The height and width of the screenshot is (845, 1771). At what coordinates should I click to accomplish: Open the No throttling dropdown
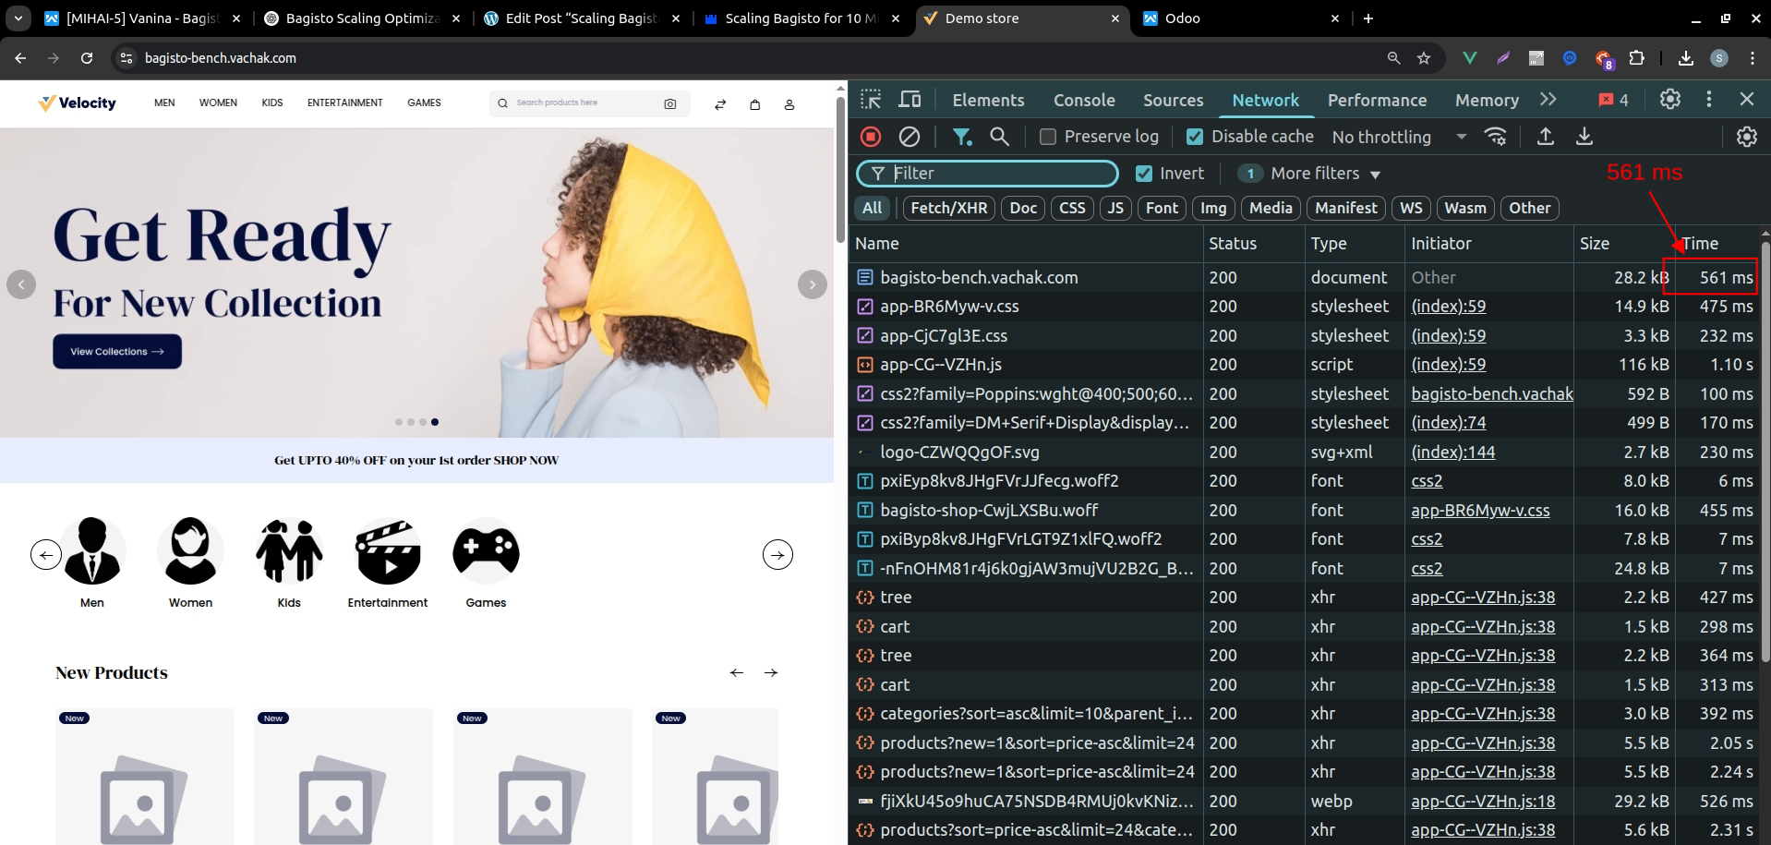pos(1399,137)
